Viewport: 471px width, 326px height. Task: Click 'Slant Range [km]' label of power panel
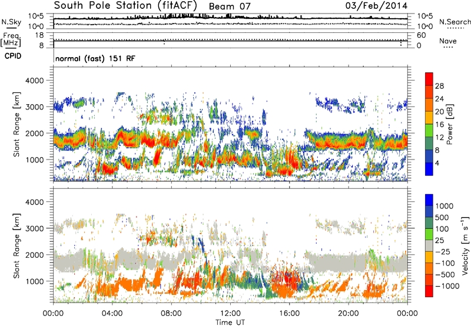(16, 124)
